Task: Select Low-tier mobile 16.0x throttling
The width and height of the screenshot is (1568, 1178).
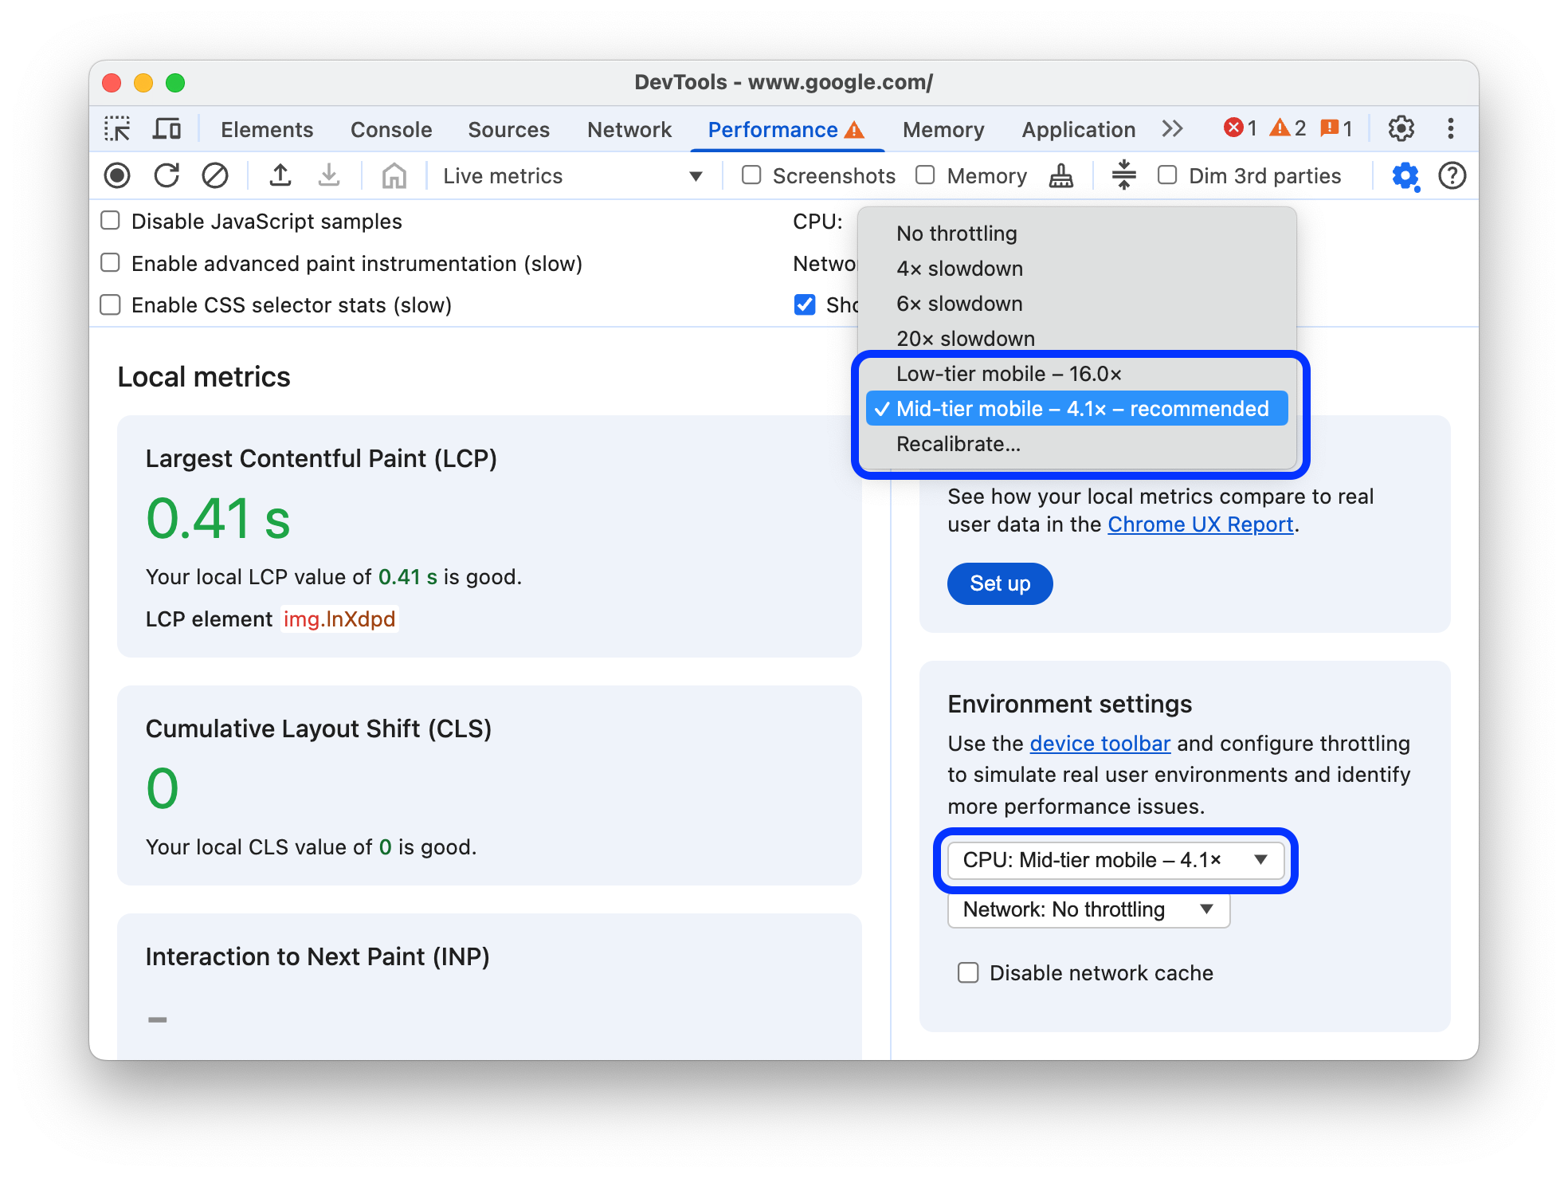Action: (1008, 372)
